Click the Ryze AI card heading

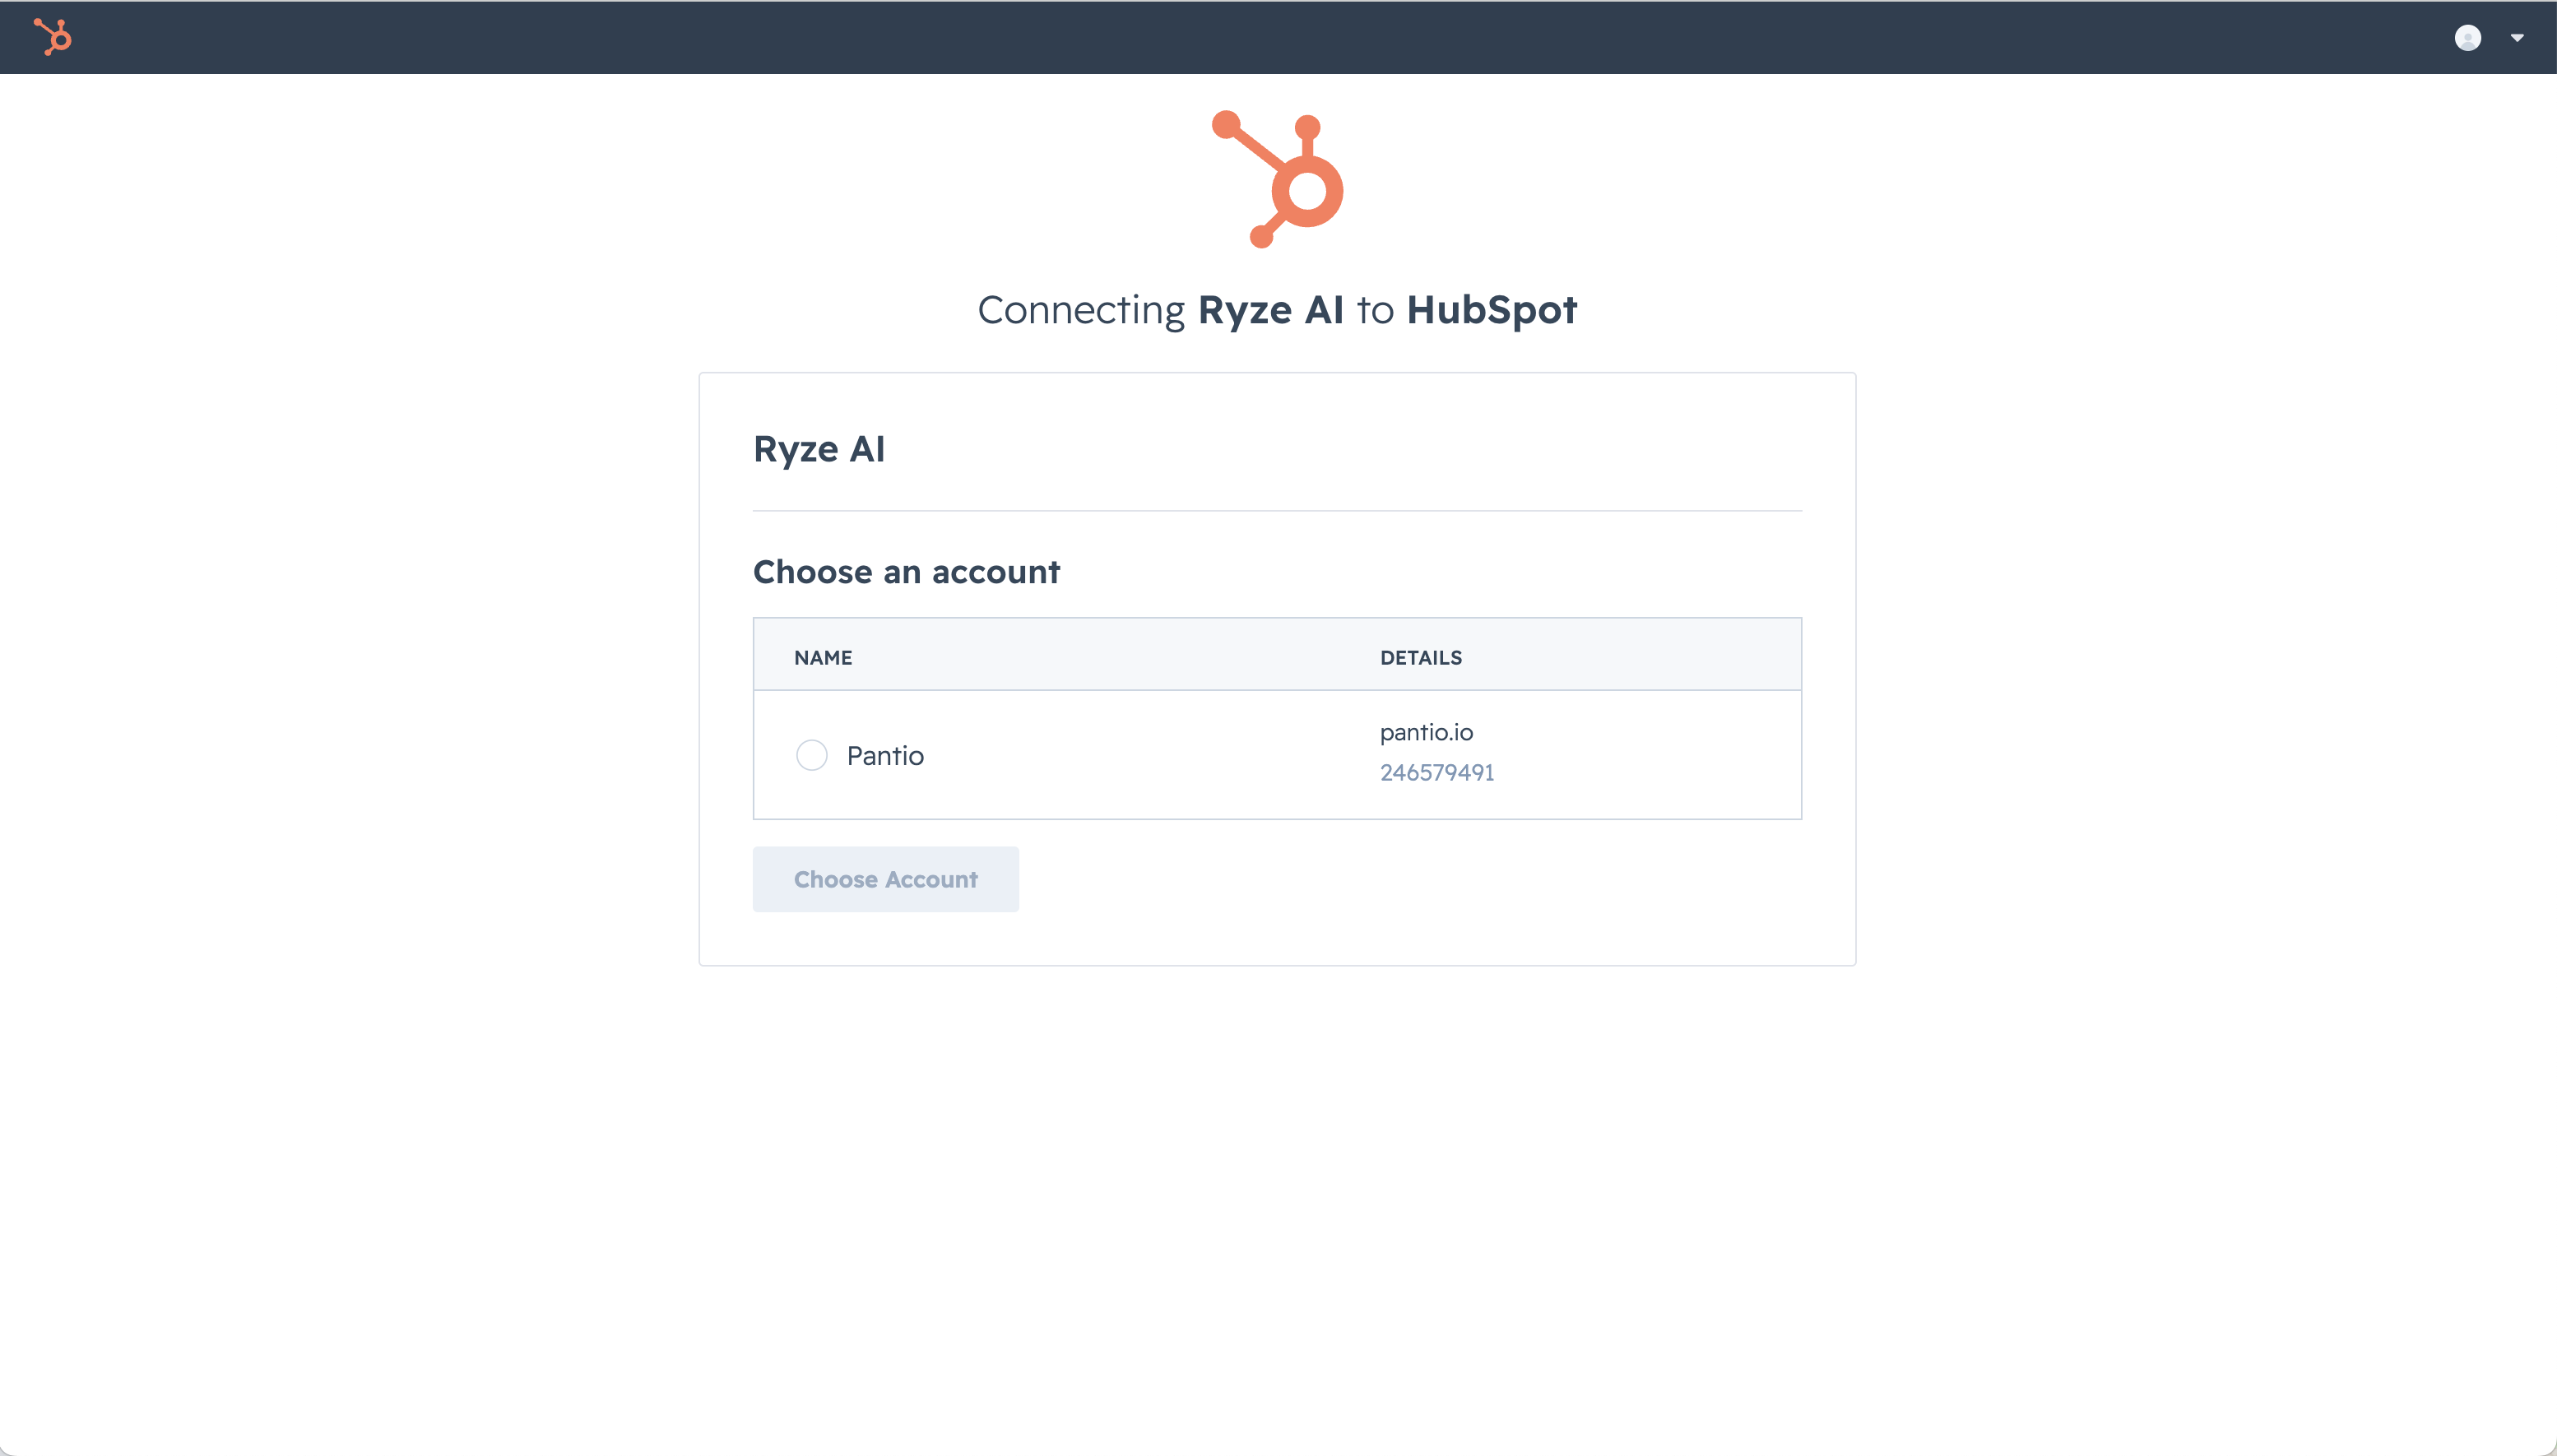click(818, 449)
